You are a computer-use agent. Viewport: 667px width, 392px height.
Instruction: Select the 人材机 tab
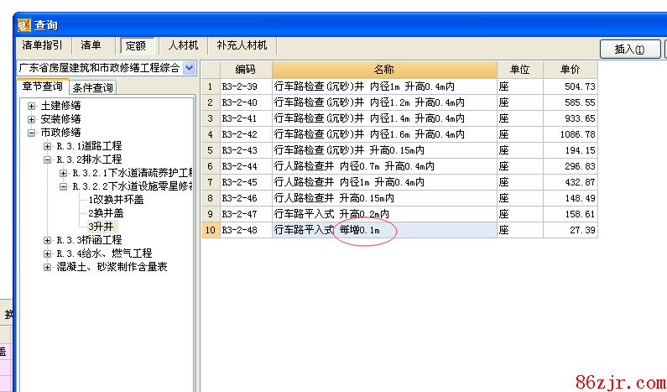click(x=183, y=45)
